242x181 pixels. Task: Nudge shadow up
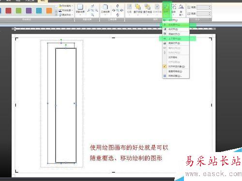coord(92,6)
